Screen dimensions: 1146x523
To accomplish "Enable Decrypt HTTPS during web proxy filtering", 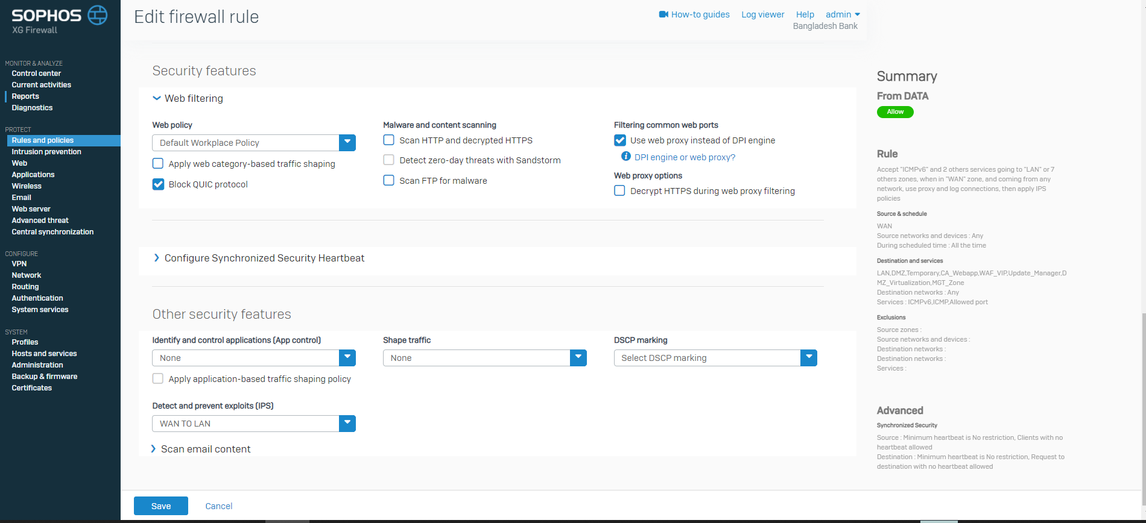I will 619,190.
